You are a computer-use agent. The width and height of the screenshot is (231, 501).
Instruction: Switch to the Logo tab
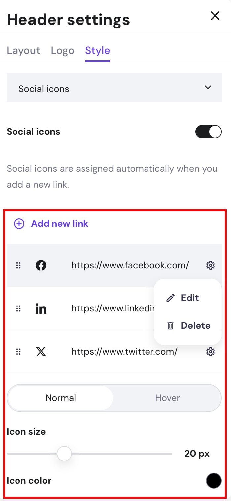point(62,50)
